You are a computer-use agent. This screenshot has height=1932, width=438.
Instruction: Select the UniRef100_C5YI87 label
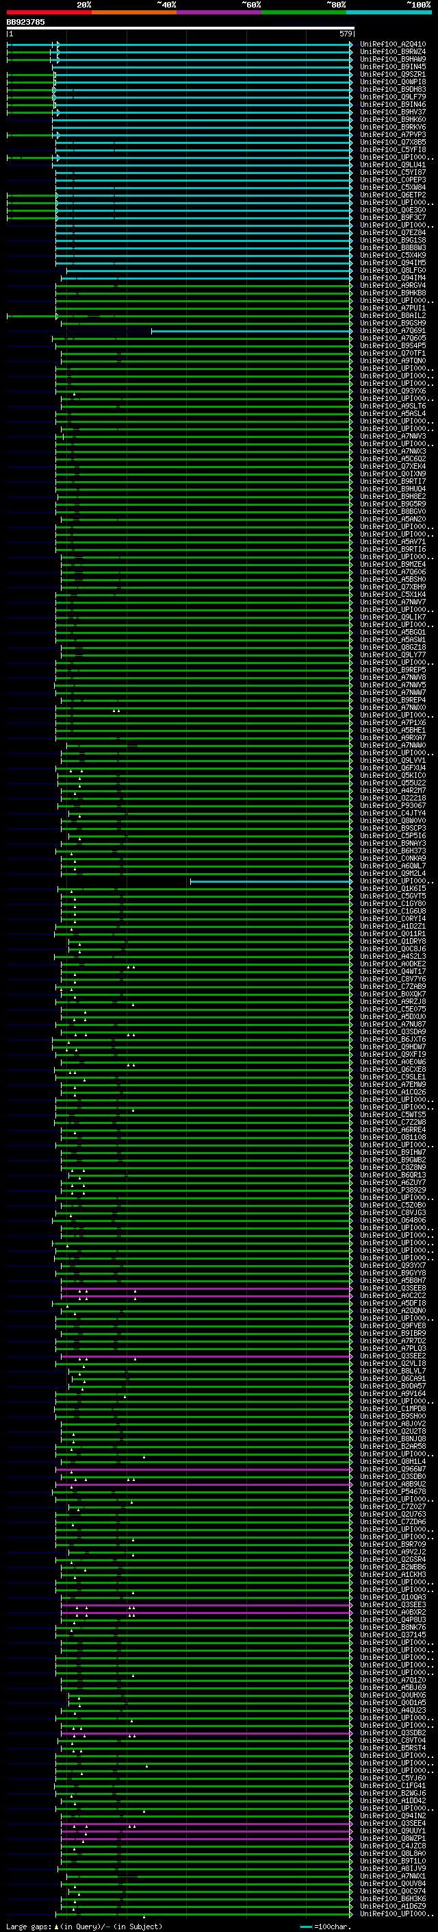pyautogui.click(x=393, y=173)
